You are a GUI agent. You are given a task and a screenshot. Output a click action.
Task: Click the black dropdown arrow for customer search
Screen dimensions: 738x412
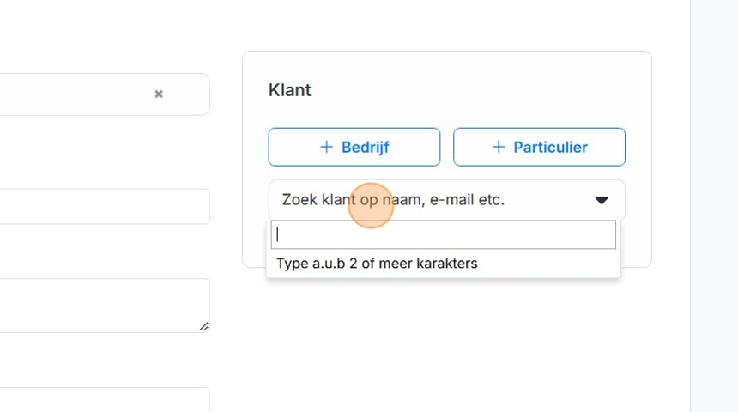pos(602,200)
